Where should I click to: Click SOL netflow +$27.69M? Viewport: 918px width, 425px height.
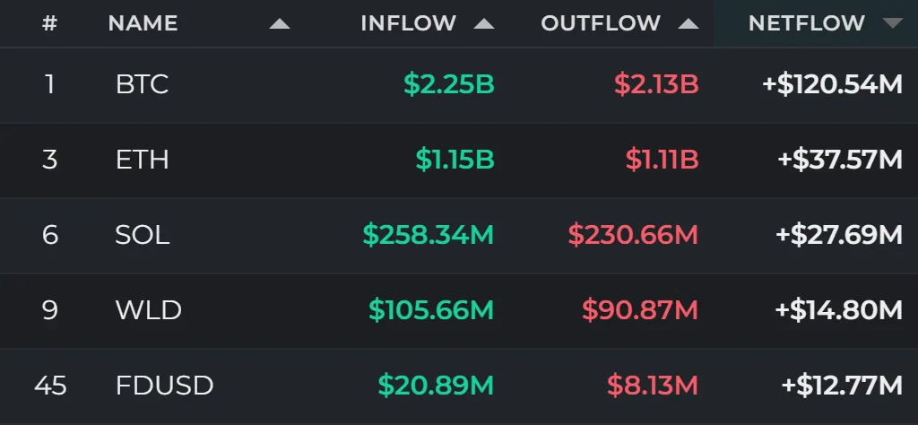839,235
